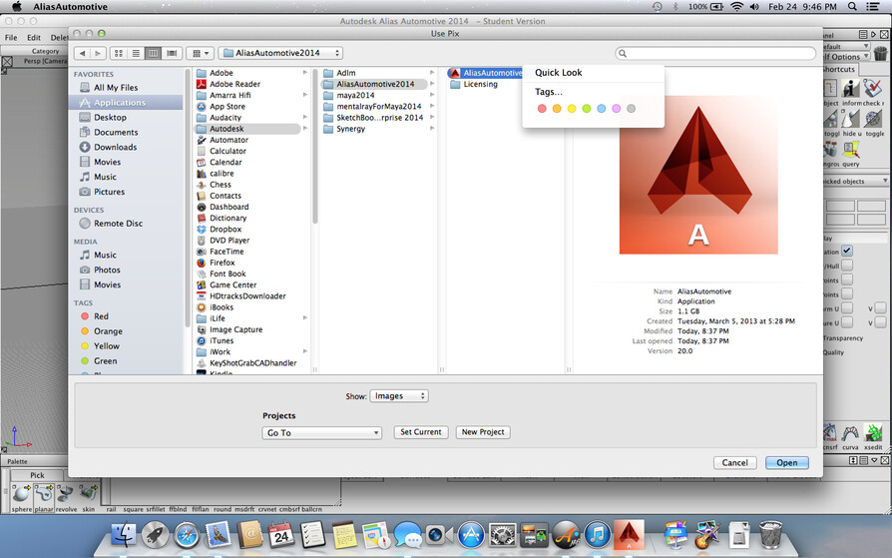Click the Set Current button
Viewport: 892px width, 558px height.
421,432
